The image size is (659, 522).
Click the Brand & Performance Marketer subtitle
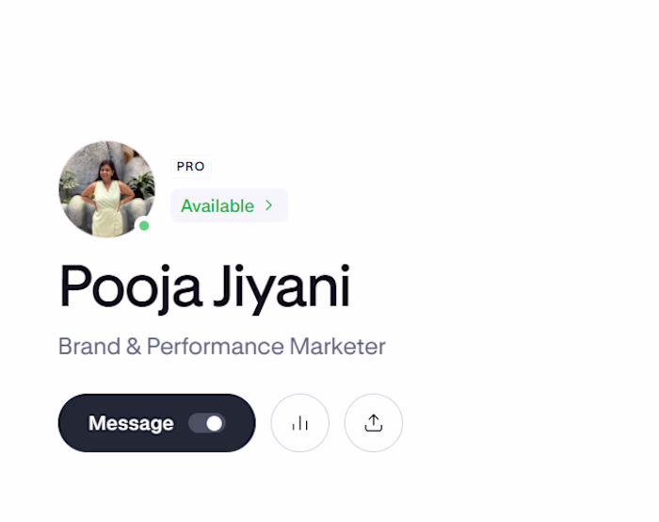click(221, 347)
